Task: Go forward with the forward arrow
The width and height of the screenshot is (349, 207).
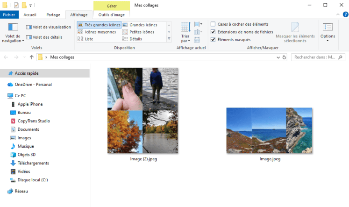Action: click(16, 57)
